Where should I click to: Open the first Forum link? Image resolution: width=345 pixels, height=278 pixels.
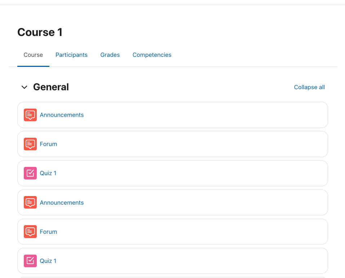[48, 144]
